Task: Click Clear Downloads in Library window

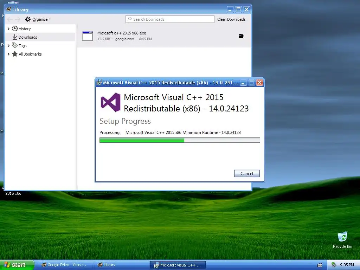Action: (231, 19)
